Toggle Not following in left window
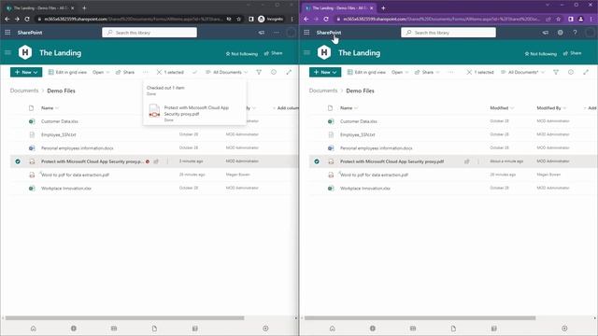 point(242,54)
